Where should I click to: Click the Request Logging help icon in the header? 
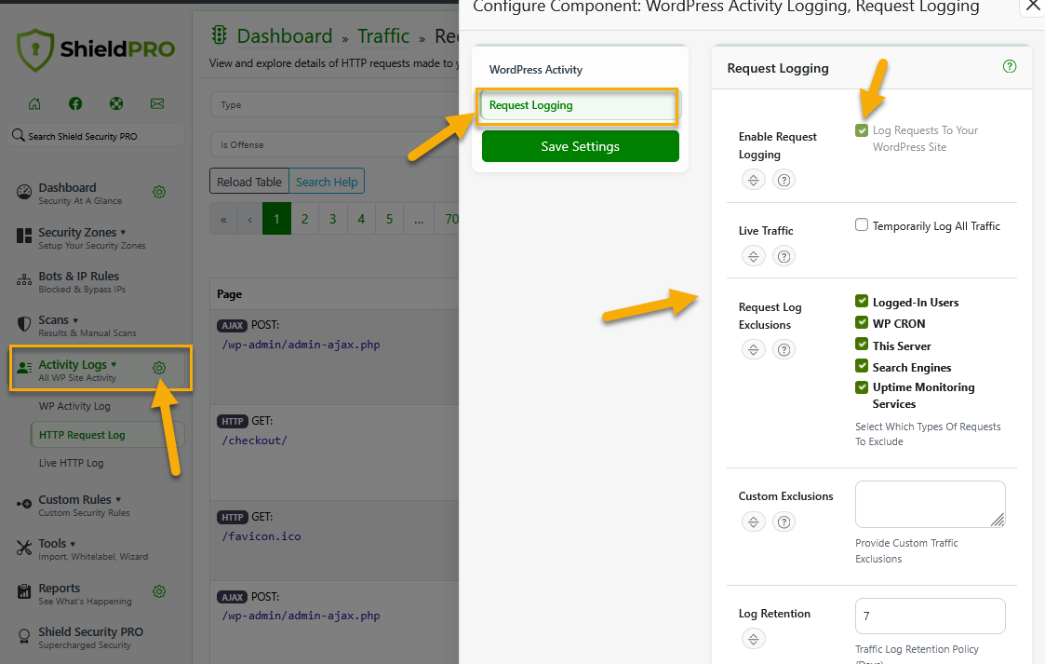1010,66
